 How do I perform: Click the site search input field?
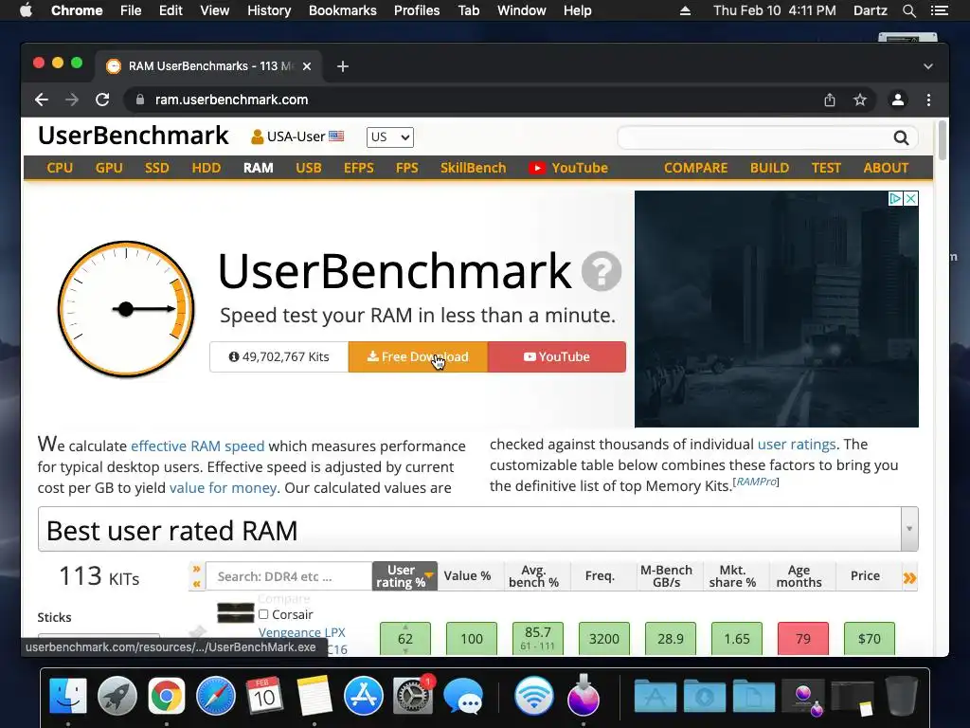click(755, 137)
